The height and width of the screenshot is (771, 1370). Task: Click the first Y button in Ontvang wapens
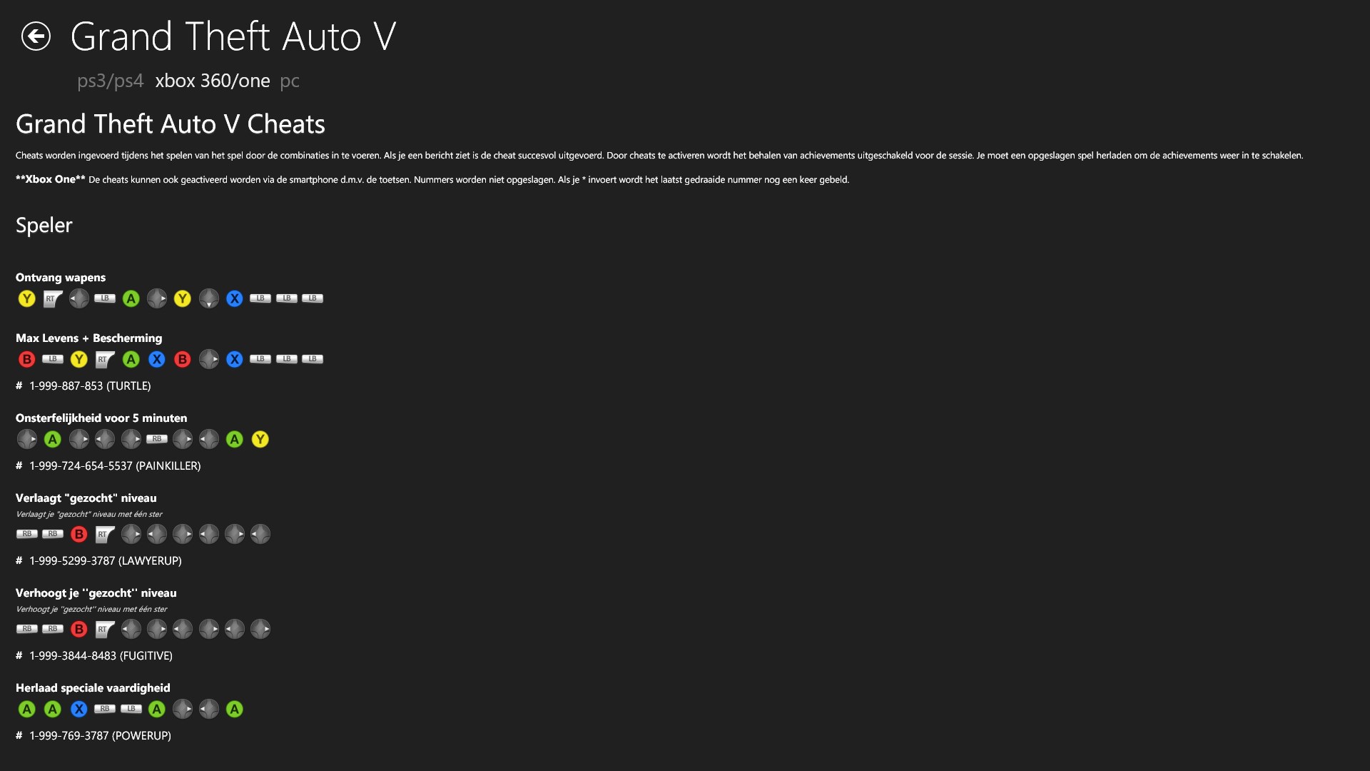pos(26,298)
